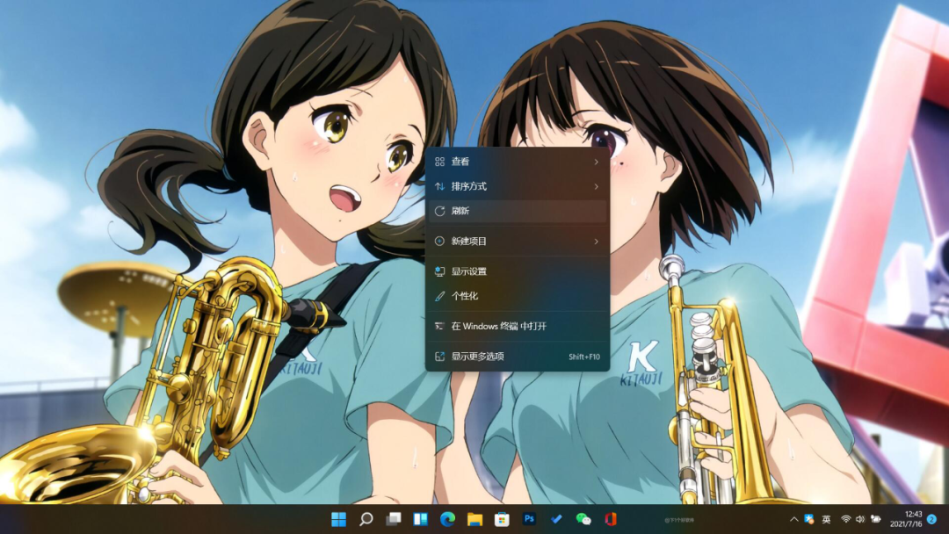This screenshot has width=949, height=534.
Task: Open Microsoft Store from the taskbar
Action: tap(502, 519)
